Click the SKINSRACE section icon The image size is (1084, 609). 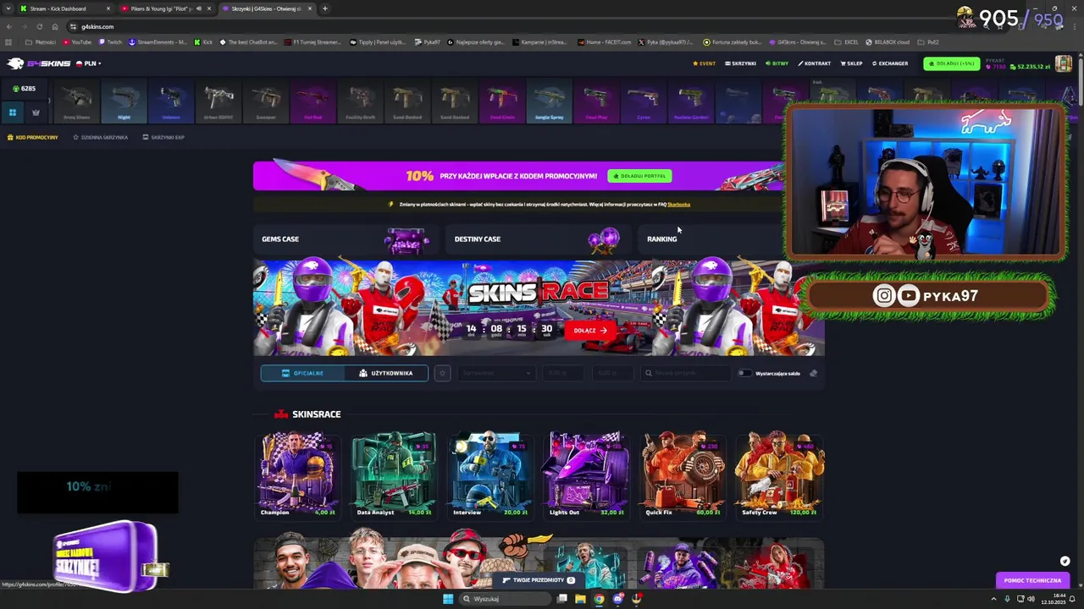point(281,414)
